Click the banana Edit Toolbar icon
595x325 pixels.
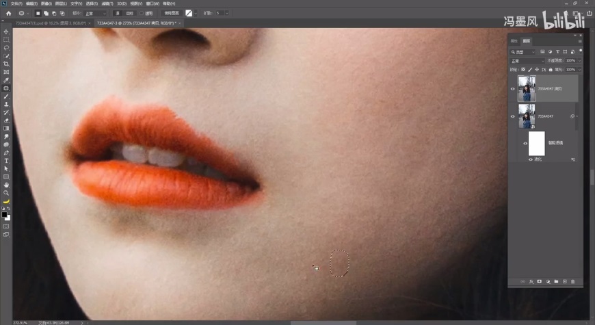6,201
